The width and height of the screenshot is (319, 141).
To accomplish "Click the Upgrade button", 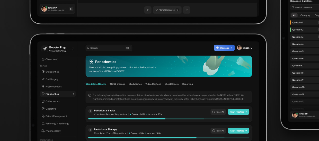I will 224,48.
